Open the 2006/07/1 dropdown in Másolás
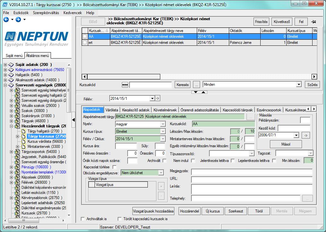This screenshot has height=232, width=326. (x=296, y=135)
